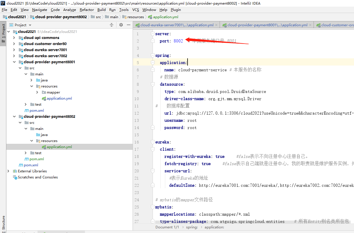This screenshot has width=354, height=233.
Task: Open the Refactor menu
Action: (x=87, y=10)
